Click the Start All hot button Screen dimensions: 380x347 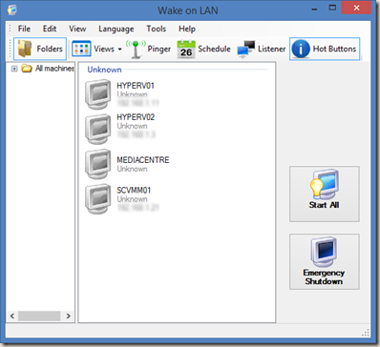325,194
